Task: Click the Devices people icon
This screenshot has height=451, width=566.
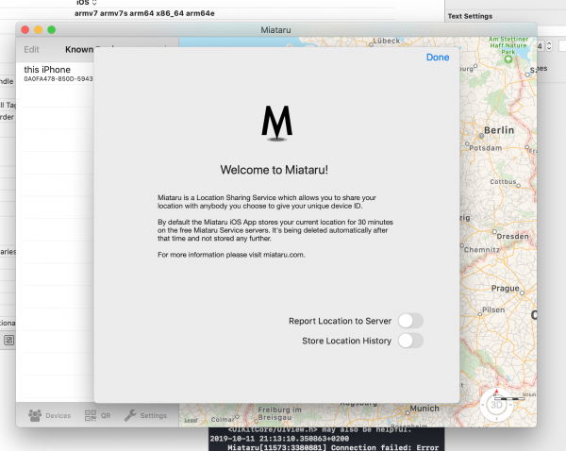Action: (x=35, y=415)
